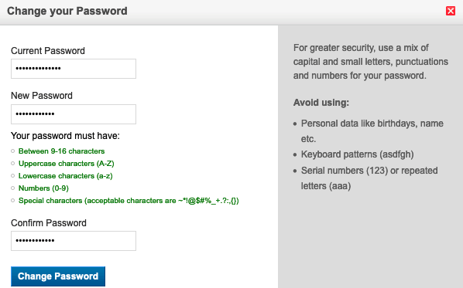Click the 'Numbers (0-9)' requirement
The width and height of the screenshot is (463, 288).
click(43, 188)
